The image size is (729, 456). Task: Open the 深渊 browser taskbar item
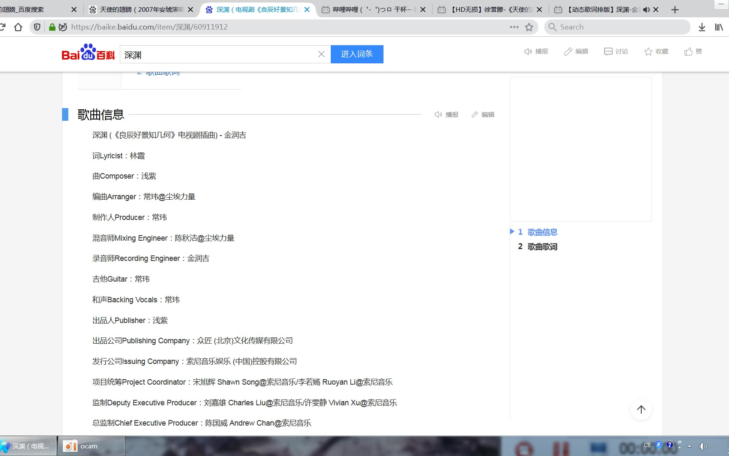28,446
